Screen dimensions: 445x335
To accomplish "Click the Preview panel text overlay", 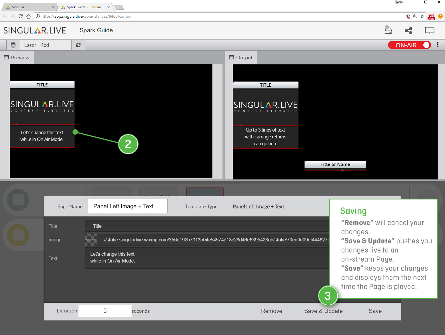I will pyautogui.click(x=42, y=136).
